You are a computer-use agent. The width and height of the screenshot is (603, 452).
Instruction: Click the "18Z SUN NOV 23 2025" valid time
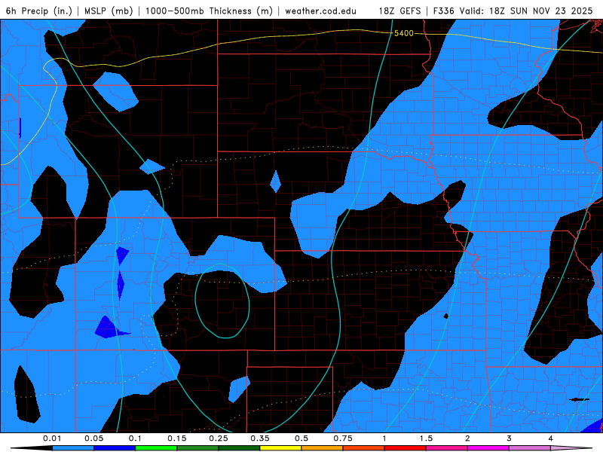(x=540, y=11)
